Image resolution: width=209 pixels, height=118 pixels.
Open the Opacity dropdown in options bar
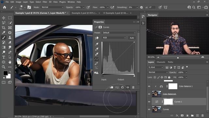pyautogui.click(x=84, y=7)
